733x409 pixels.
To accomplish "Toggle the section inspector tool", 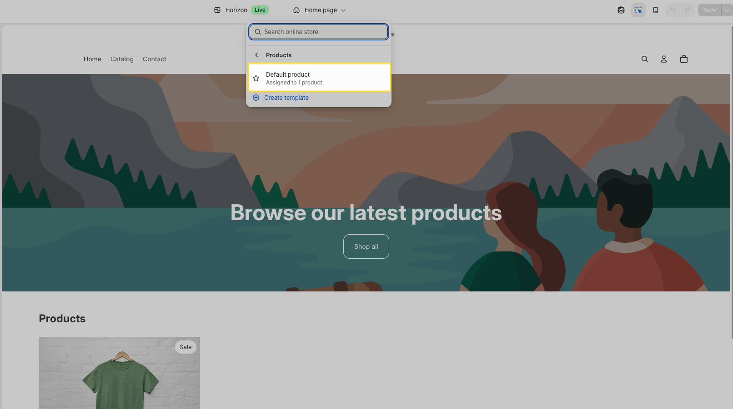I will (x=638, y=10).
